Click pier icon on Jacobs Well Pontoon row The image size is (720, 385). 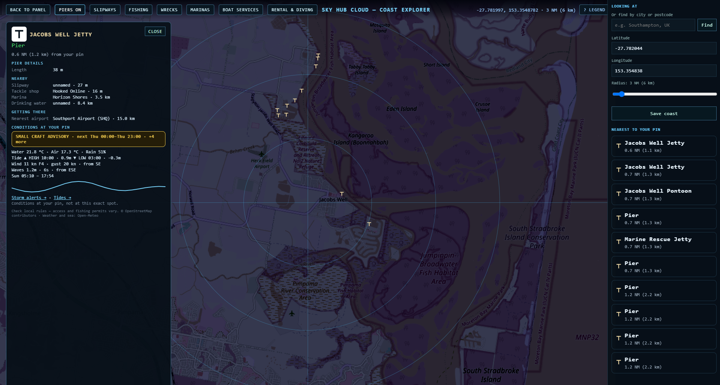pos(619,194)
